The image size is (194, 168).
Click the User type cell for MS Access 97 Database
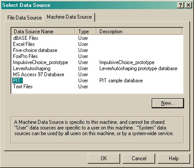pos(83,74)
